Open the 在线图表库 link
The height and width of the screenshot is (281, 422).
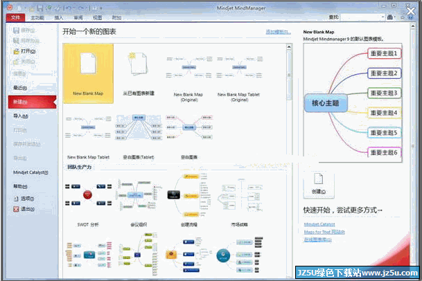(318, 239)
